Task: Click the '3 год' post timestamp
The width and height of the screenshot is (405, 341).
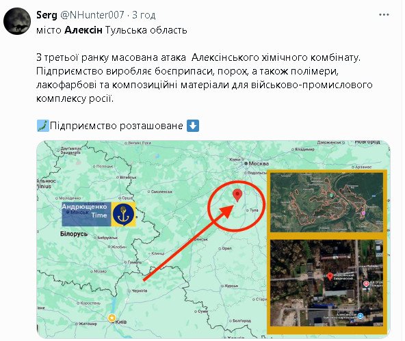Action: tap(144, 15)
